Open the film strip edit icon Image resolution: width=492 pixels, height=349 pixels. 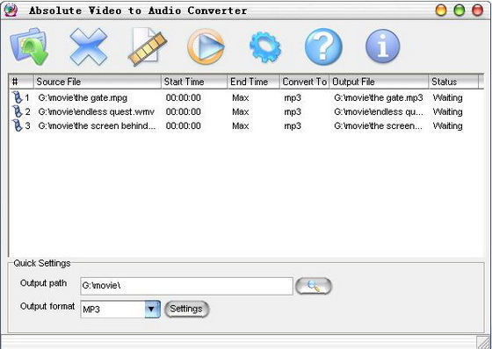pos(148,46)
